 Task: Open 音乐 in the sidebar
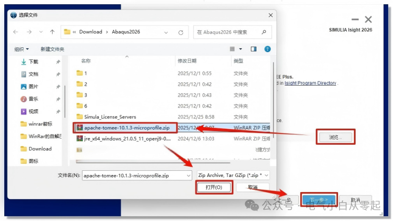point(33,99)
